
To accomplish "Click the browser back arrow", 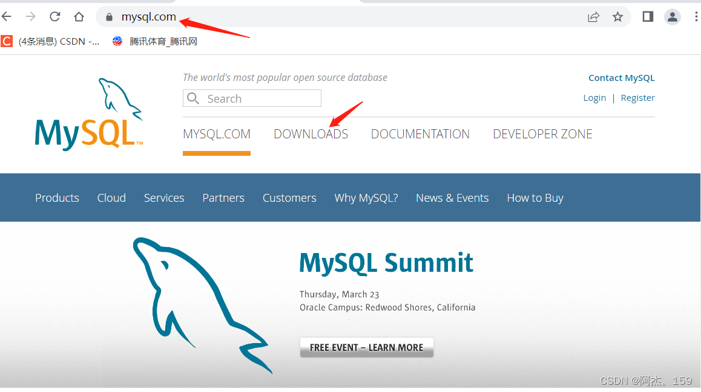I will pyautogui.click(x=6, y=17).
